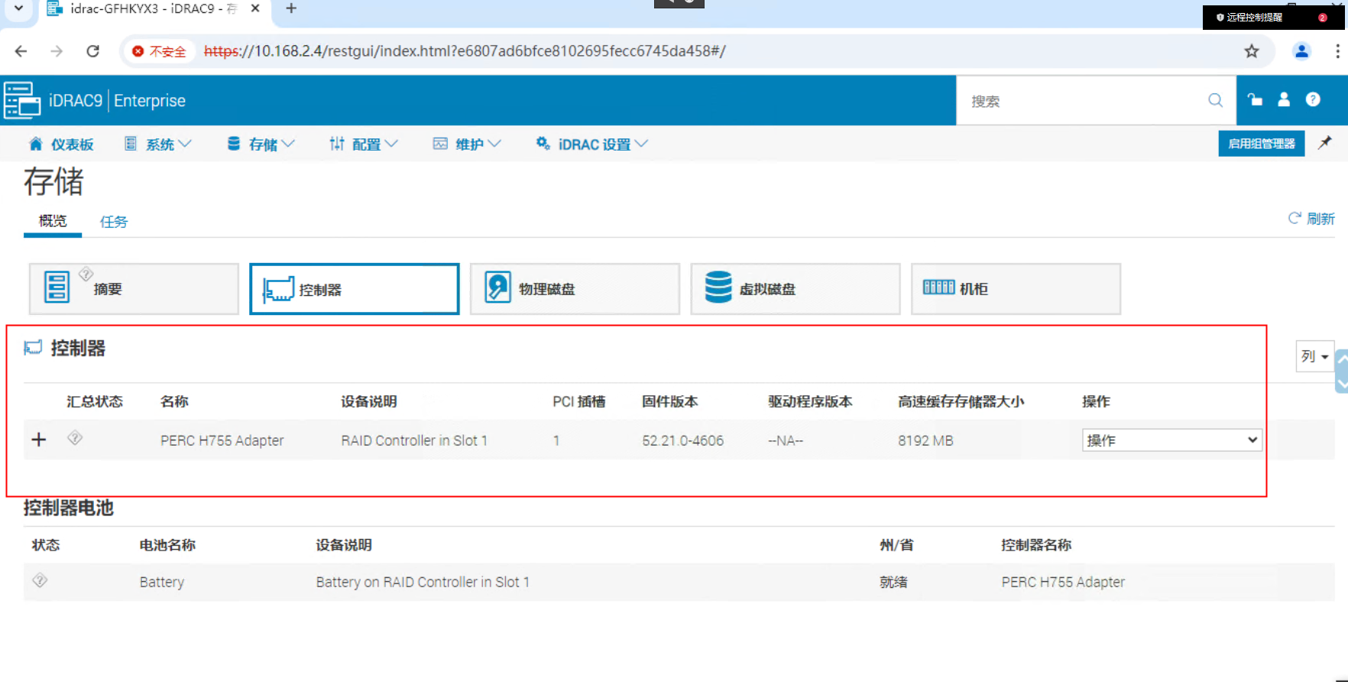Open the 列 columns dropdown
Viewport: 1348px width, 682px height.
(1314, 356)
